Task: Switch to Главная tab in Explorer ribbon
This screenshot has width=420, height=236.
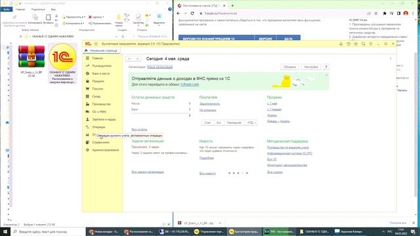Action: (x=20, y=9)
